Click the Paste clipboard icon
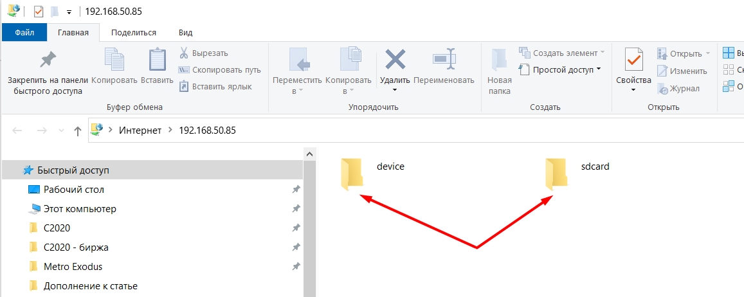744x297 pixels. click(157, 61)
